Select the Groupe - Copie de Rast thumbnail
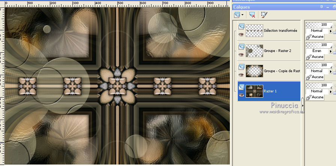This screenshot has width=336, height=166. coord(254,71)
